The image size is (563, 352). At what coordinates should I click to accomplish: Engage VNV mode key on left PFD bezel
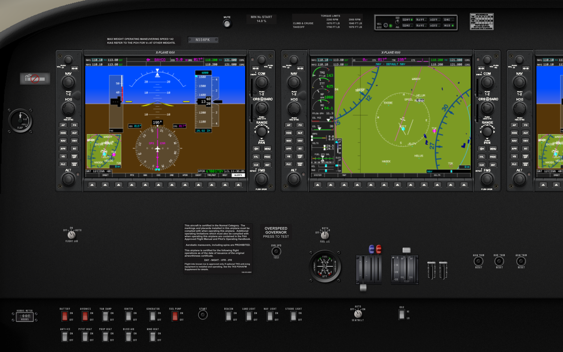point(74,141)
